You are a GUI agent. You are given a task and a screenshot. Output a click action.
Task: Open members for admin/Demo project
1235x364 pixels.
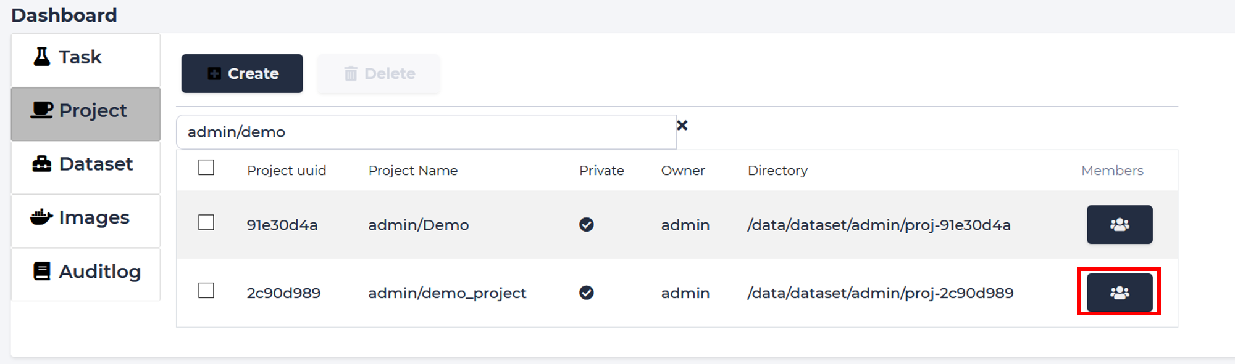[1120, 224]
